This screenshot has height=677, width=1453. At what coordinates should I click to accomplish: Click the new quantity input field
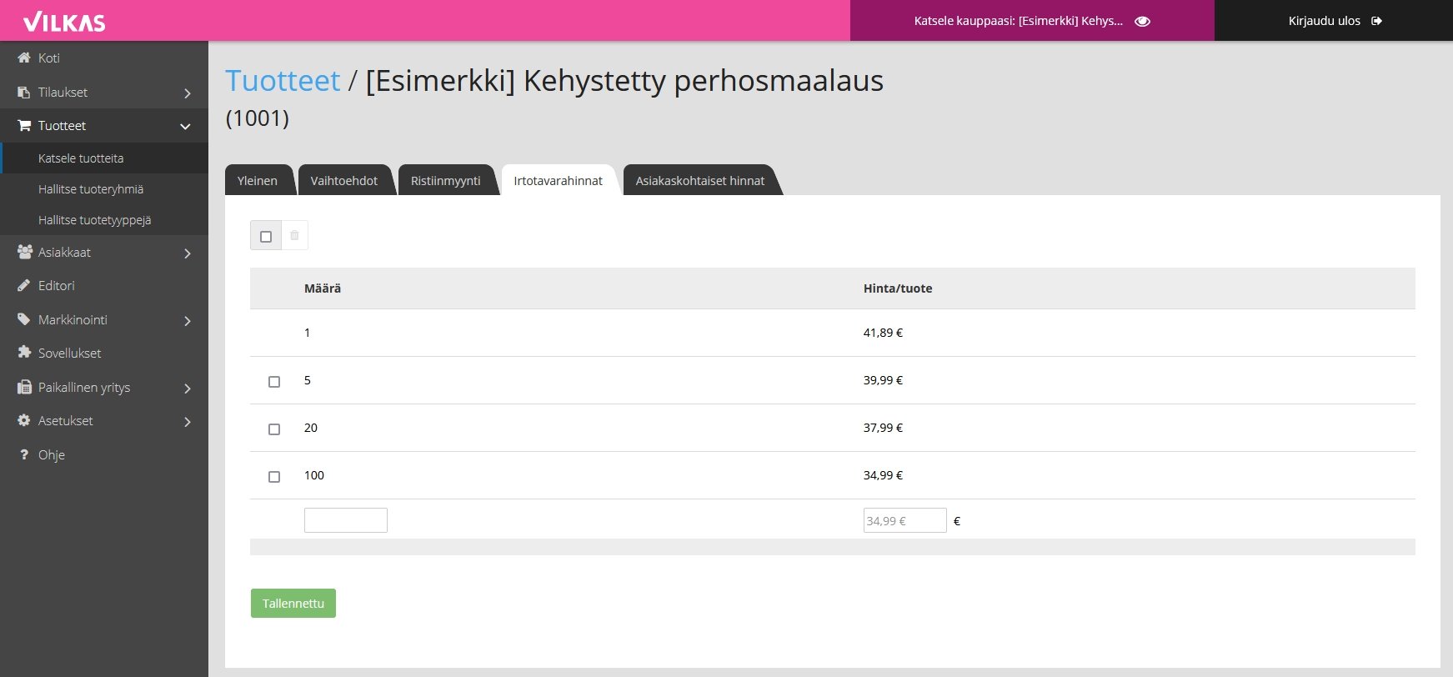click(346, 520)
